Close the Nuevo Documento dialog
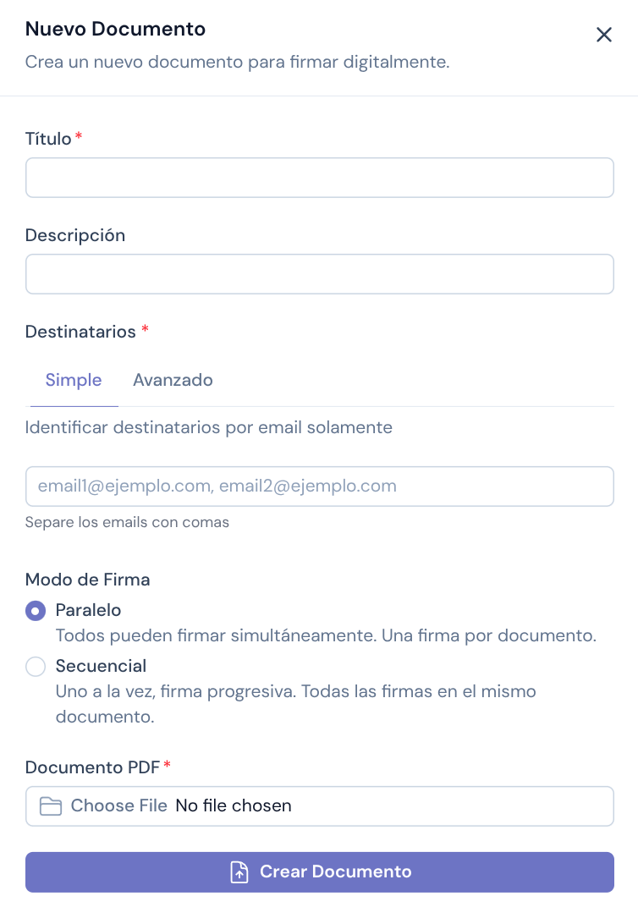638x918 pixels. pyautogui.click(x=604, y=35)
